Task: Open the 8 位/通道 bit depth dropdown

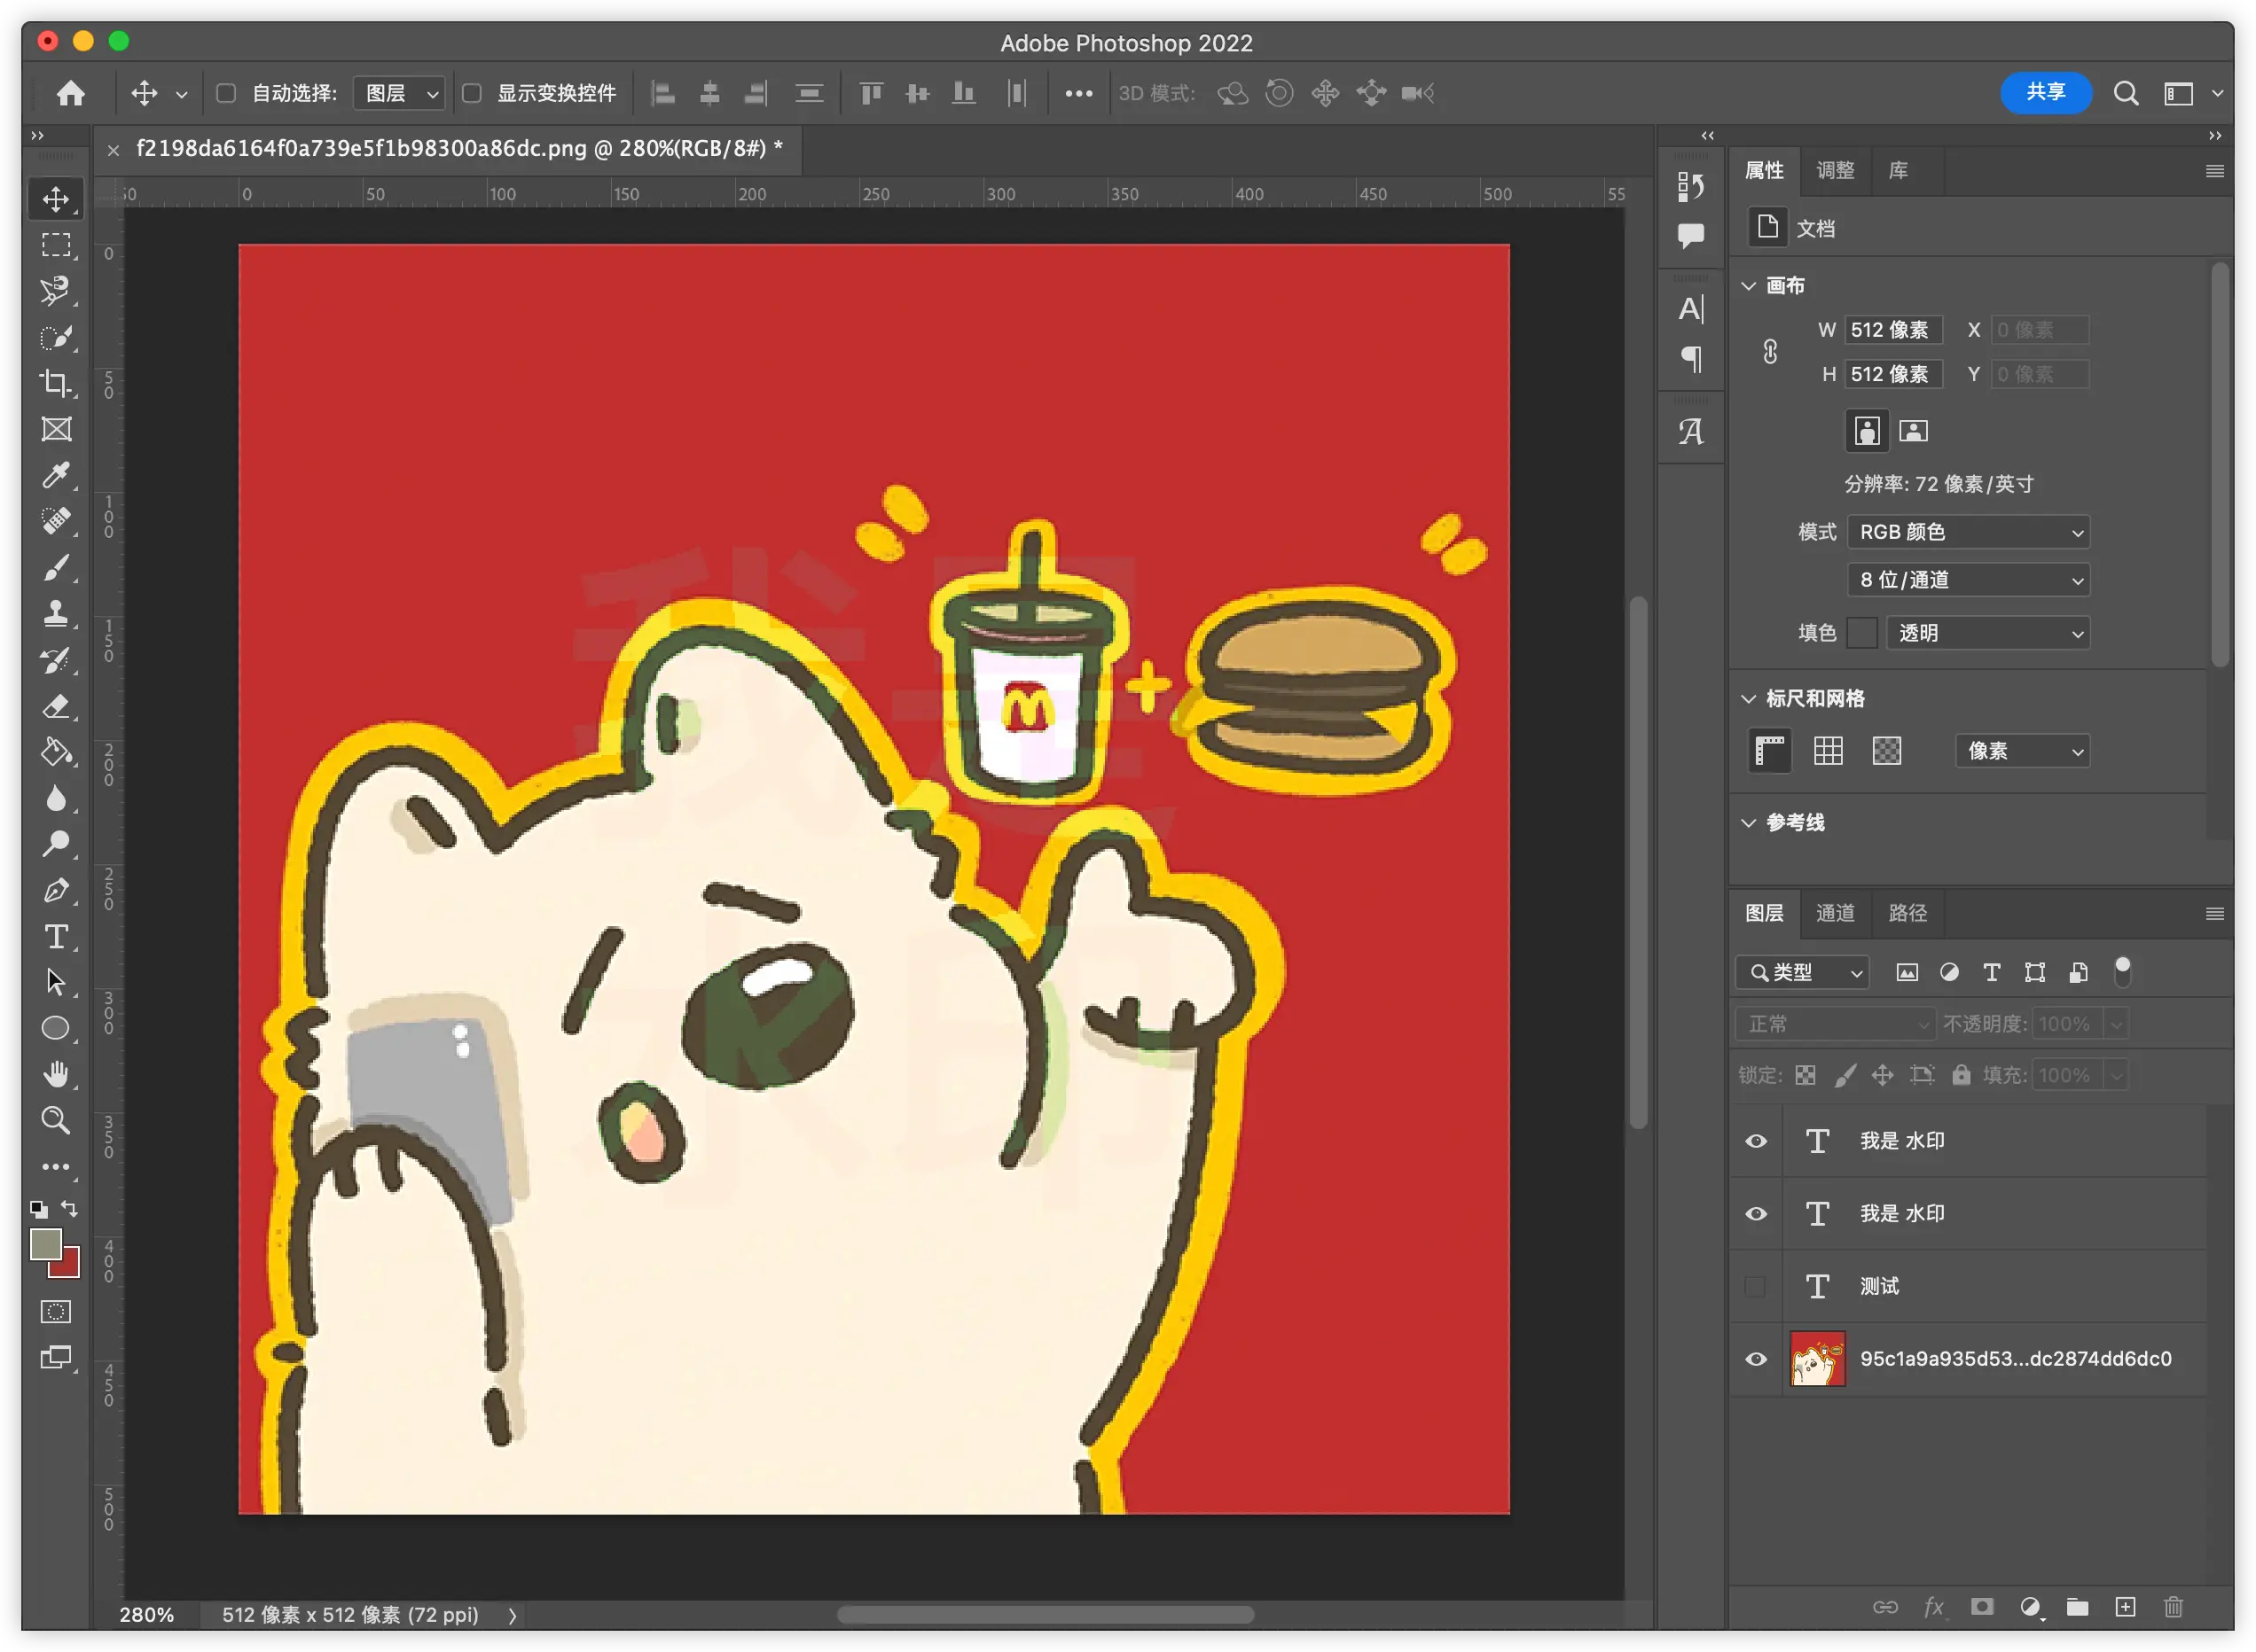Action: point(1968,580)
